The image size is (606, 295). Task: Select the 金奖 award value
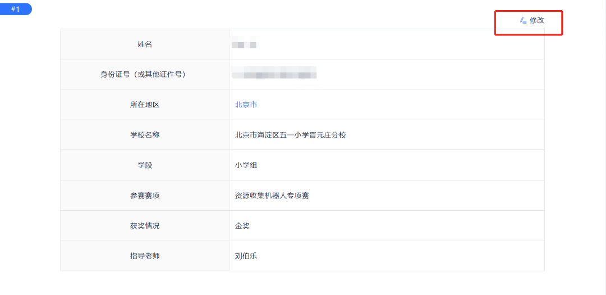click(x=242, y=226)
